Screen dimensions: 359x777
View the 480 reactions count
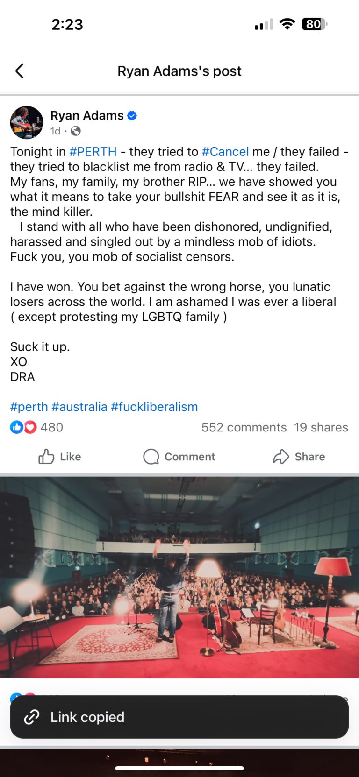[52, 427]
